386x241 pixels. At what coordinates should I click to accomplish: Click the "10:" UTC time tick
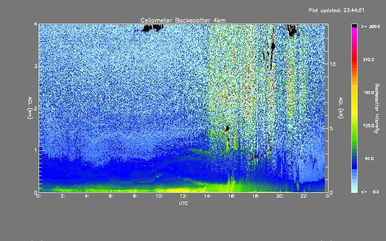pos(159,196)
